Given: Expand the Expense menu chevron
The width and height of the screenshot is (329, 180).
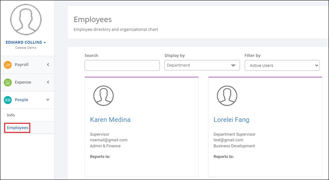Looking at the screenshot, I should tap(48, 82).
